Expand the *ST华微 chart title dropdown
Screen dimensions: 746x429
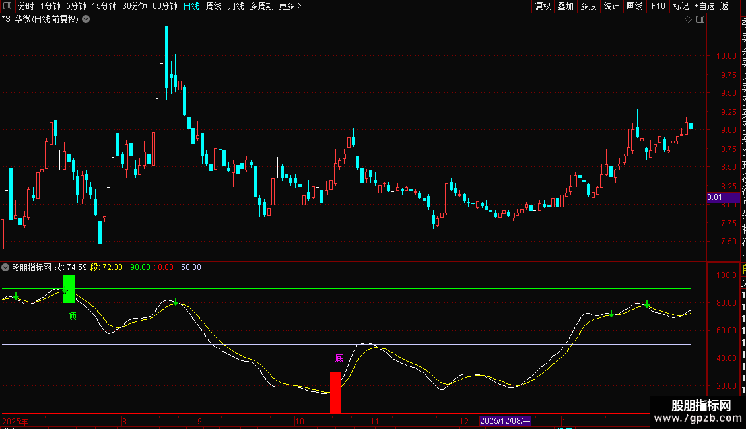pyautogui.click(x=86, y=19)
